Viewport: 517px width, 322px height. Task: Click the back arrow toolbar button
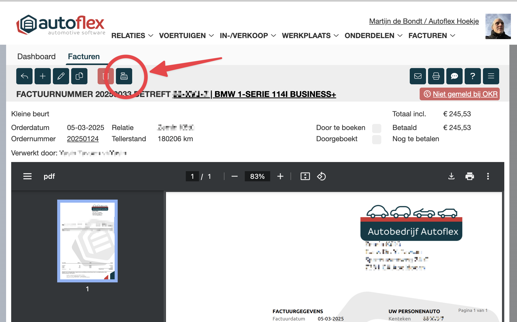24,76
